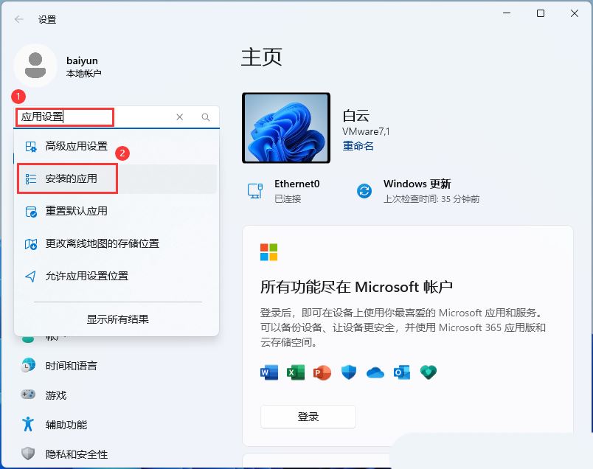Click the PowerPoint app icon
The width and height of the screenshot is (593, 469).
pyautogui.click(x=321, y=373)
